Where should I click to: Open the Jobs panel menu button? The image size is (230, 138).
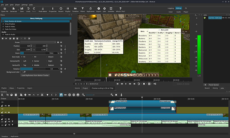(x=205, y=85)
